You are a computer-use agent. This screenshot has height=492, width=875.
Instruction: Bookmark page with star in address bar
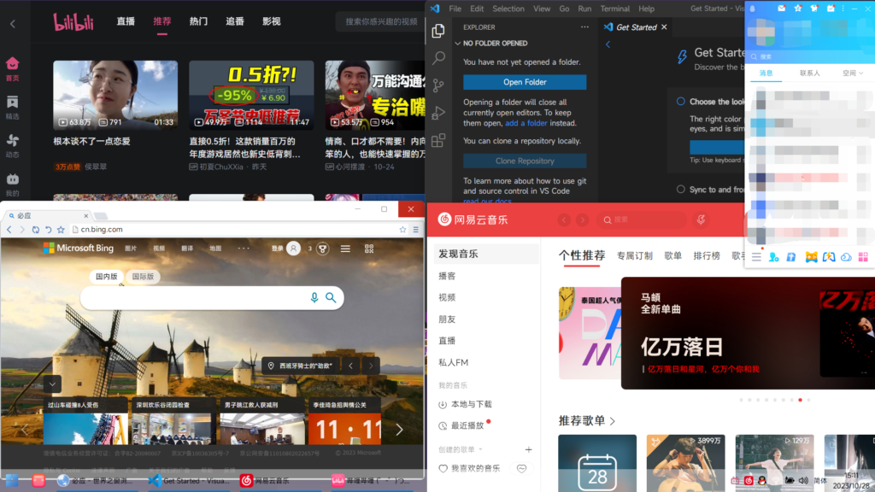coord(403,229)
